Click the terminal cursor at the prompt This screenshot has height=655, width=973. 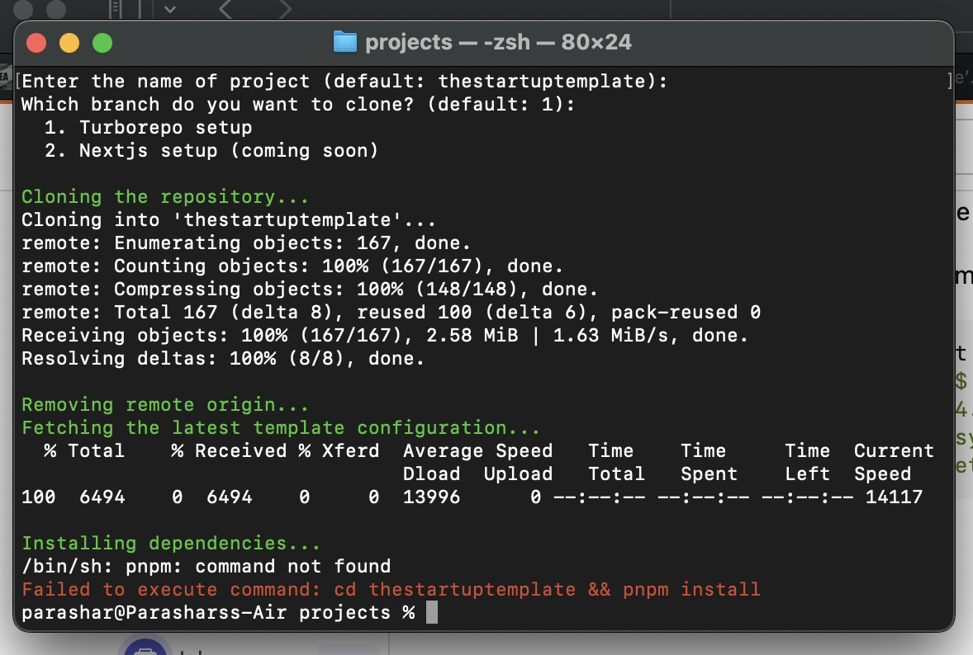pyautogui.click(x=431, y=613)
